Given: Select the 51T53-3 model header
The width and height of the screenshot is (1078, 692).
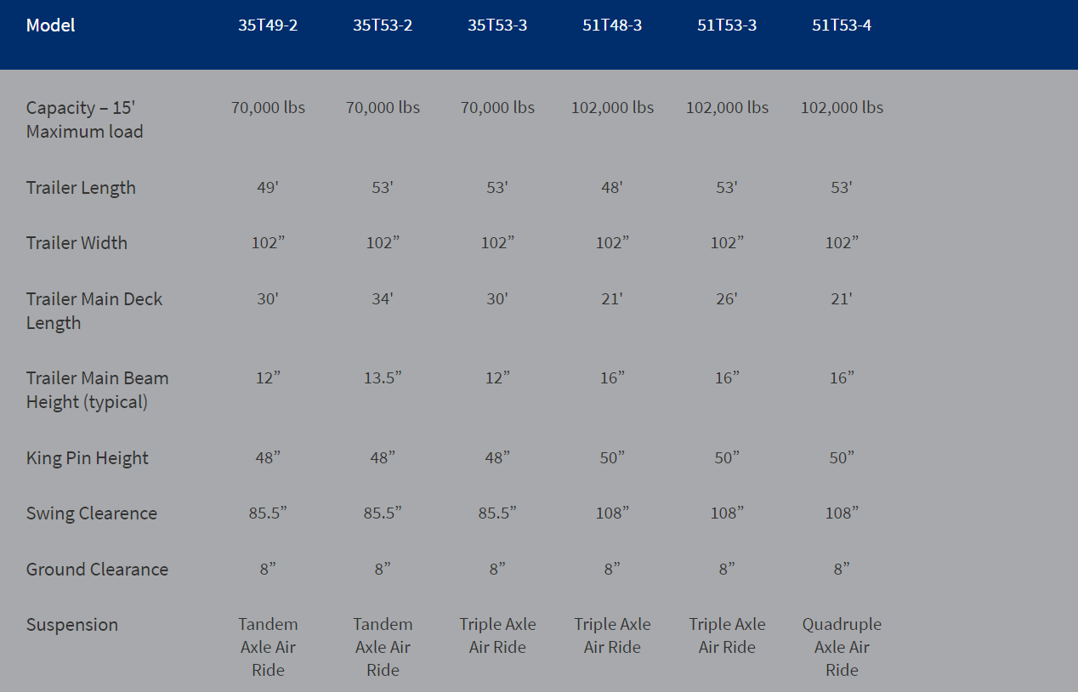Looking at the screenshot, I should 727,26.
